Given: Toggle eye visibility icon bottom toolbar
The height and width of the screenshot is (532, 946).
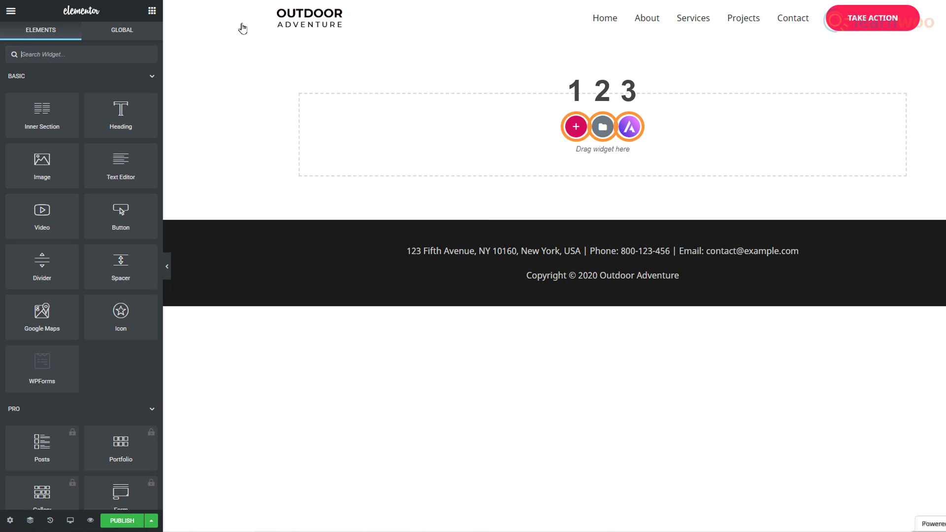Looking at the screenshot, I should [90, 520].
